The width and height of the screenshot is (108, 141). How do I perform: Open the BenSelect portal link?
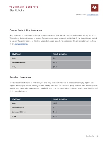(x=21, y=44)
